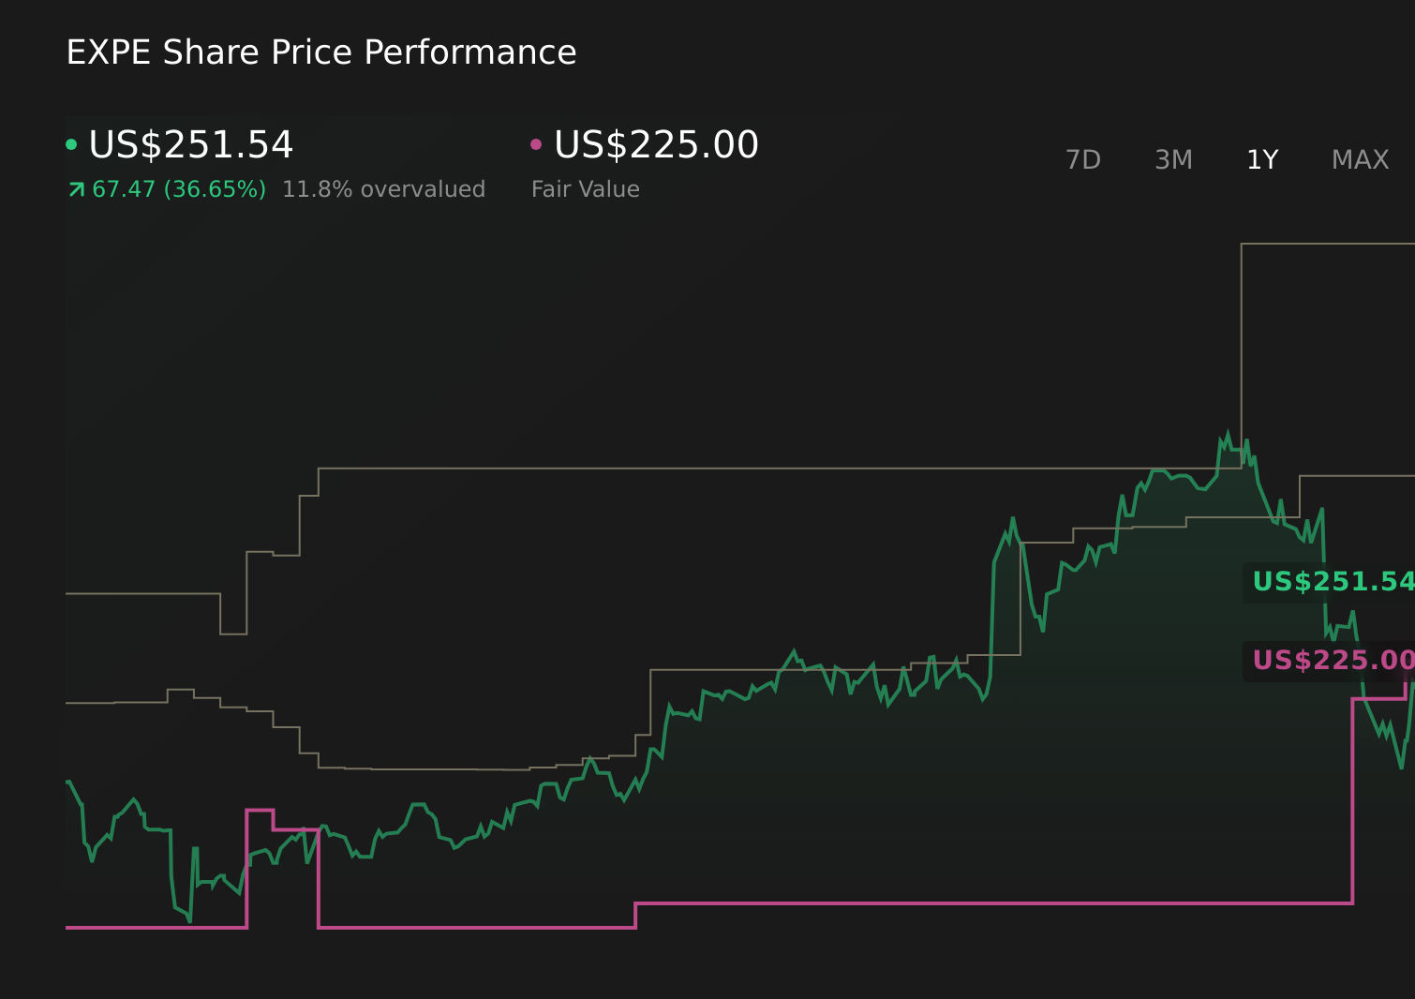Click the pink US$225.00 chart price tag
This screenshot has width=1415, height=999.
pyautogui.click(x=1331, y=661)
